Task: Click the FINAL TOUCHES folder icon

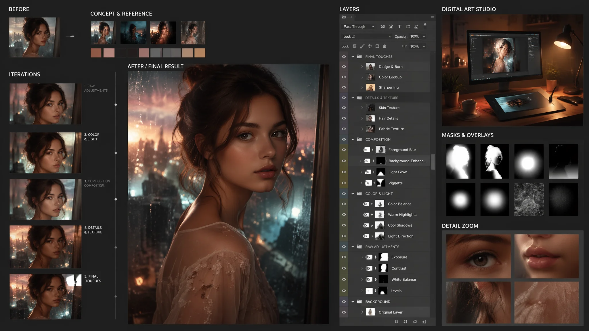Action: pos(359,57)
